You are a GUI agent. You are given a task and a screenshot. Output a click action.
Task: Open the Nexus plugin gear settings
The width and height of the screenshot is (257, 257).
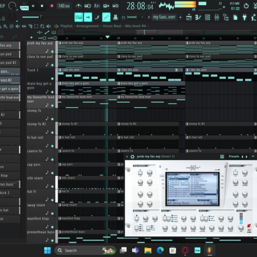click(132, 157)
